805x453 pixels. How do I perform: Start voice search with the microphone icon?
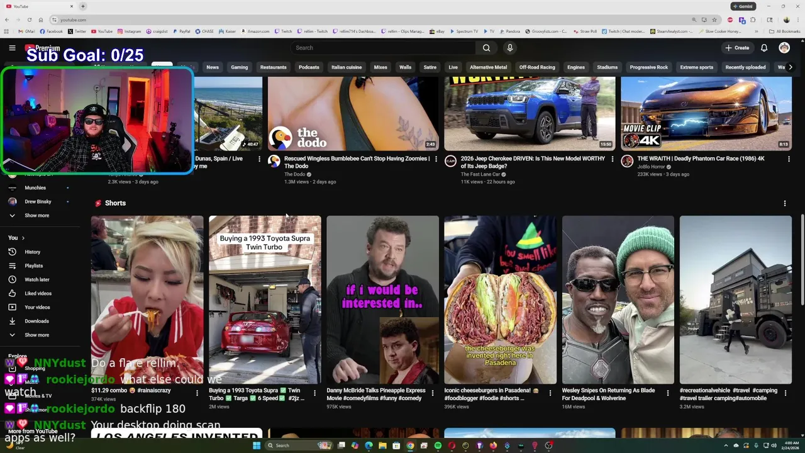point(510,48)
